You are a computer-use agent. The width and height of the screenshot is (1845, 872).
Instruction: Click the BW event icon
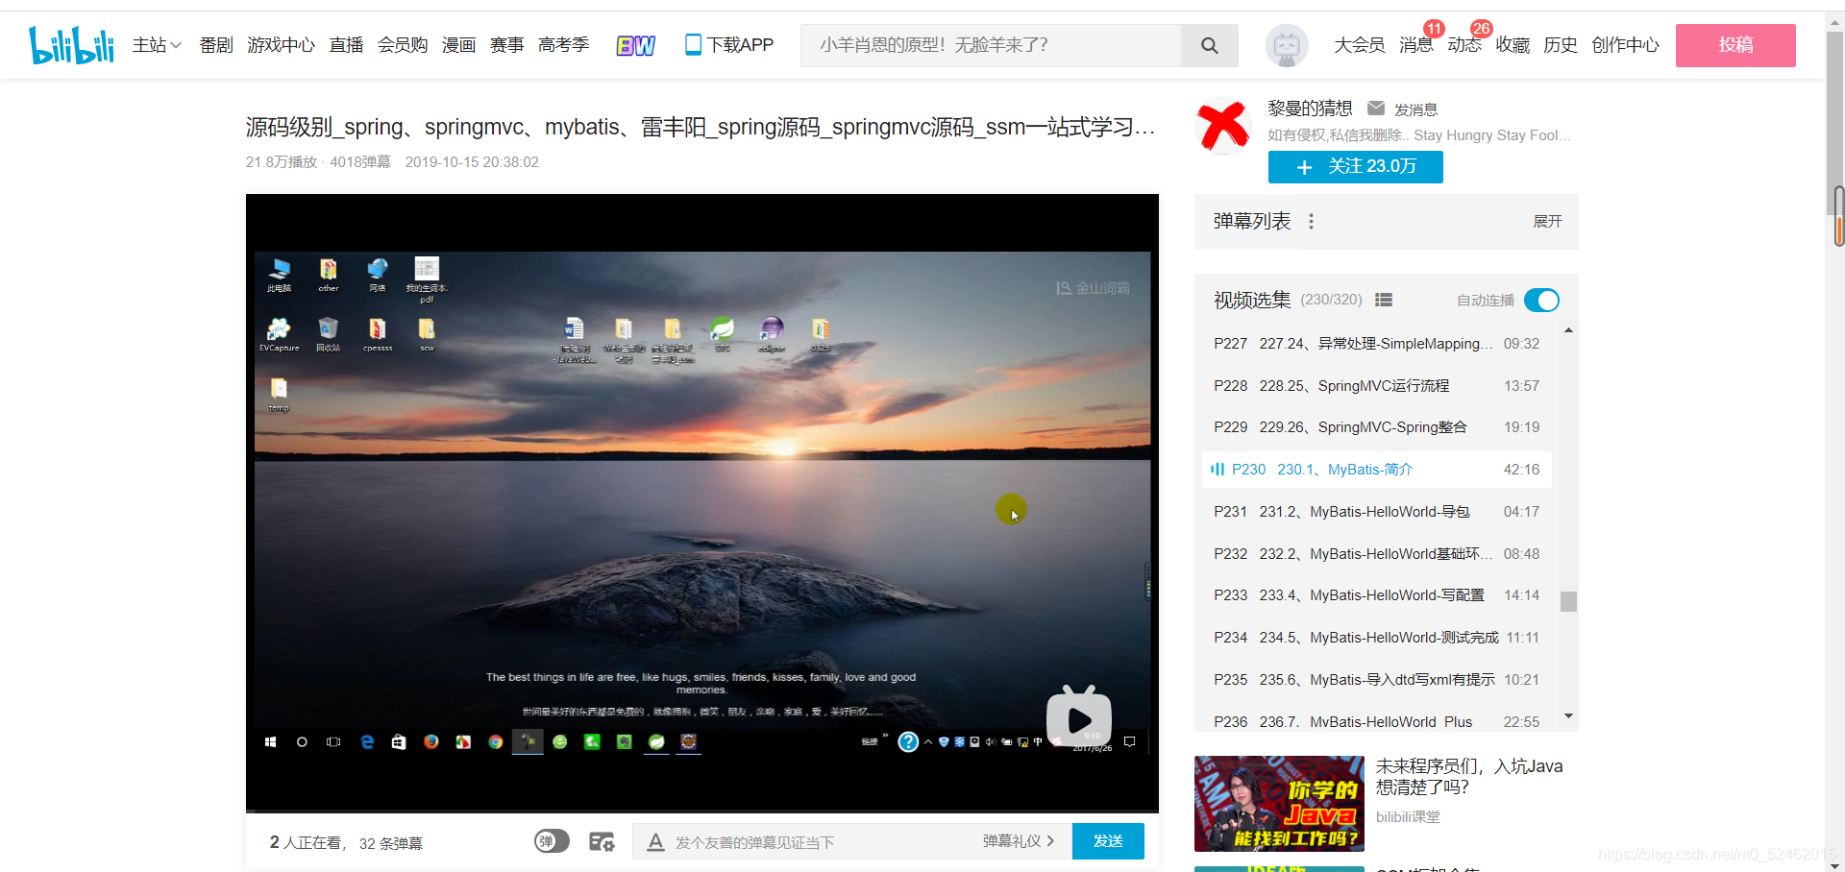click(635, 45)
